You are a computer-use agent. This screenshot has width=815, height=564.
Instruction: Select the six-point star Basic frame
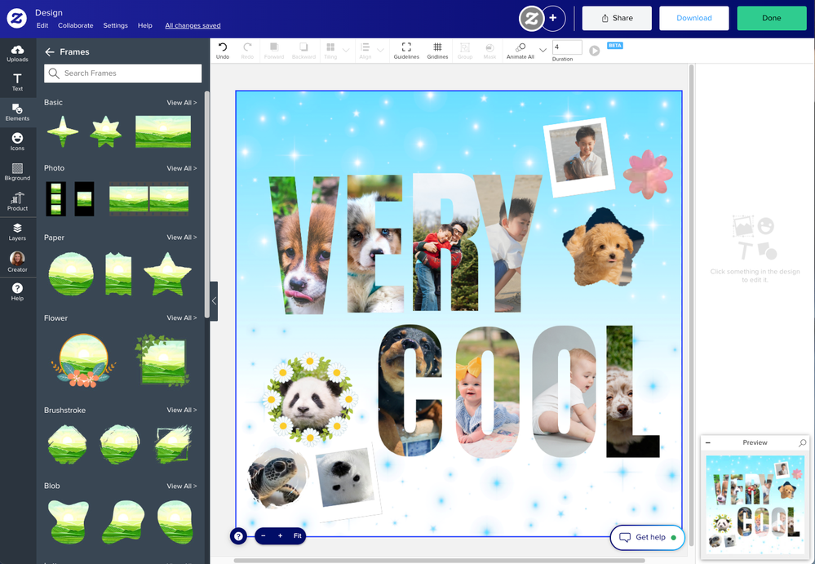[x=105, y=131]
